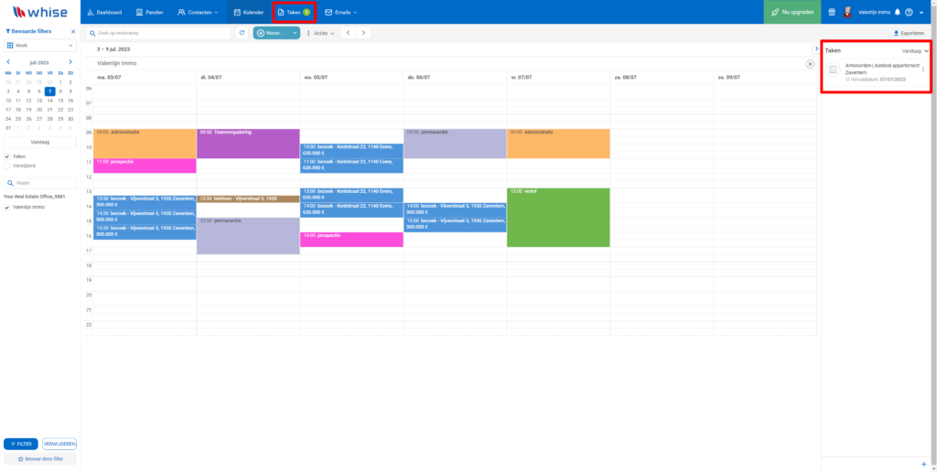937x472 pixels.
Task: Close the saved filters panel
Action: pos(73,31)
